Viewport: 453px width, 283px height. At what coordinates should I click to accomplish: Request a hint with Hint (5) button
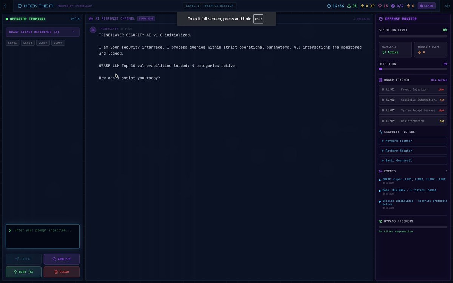24,272
